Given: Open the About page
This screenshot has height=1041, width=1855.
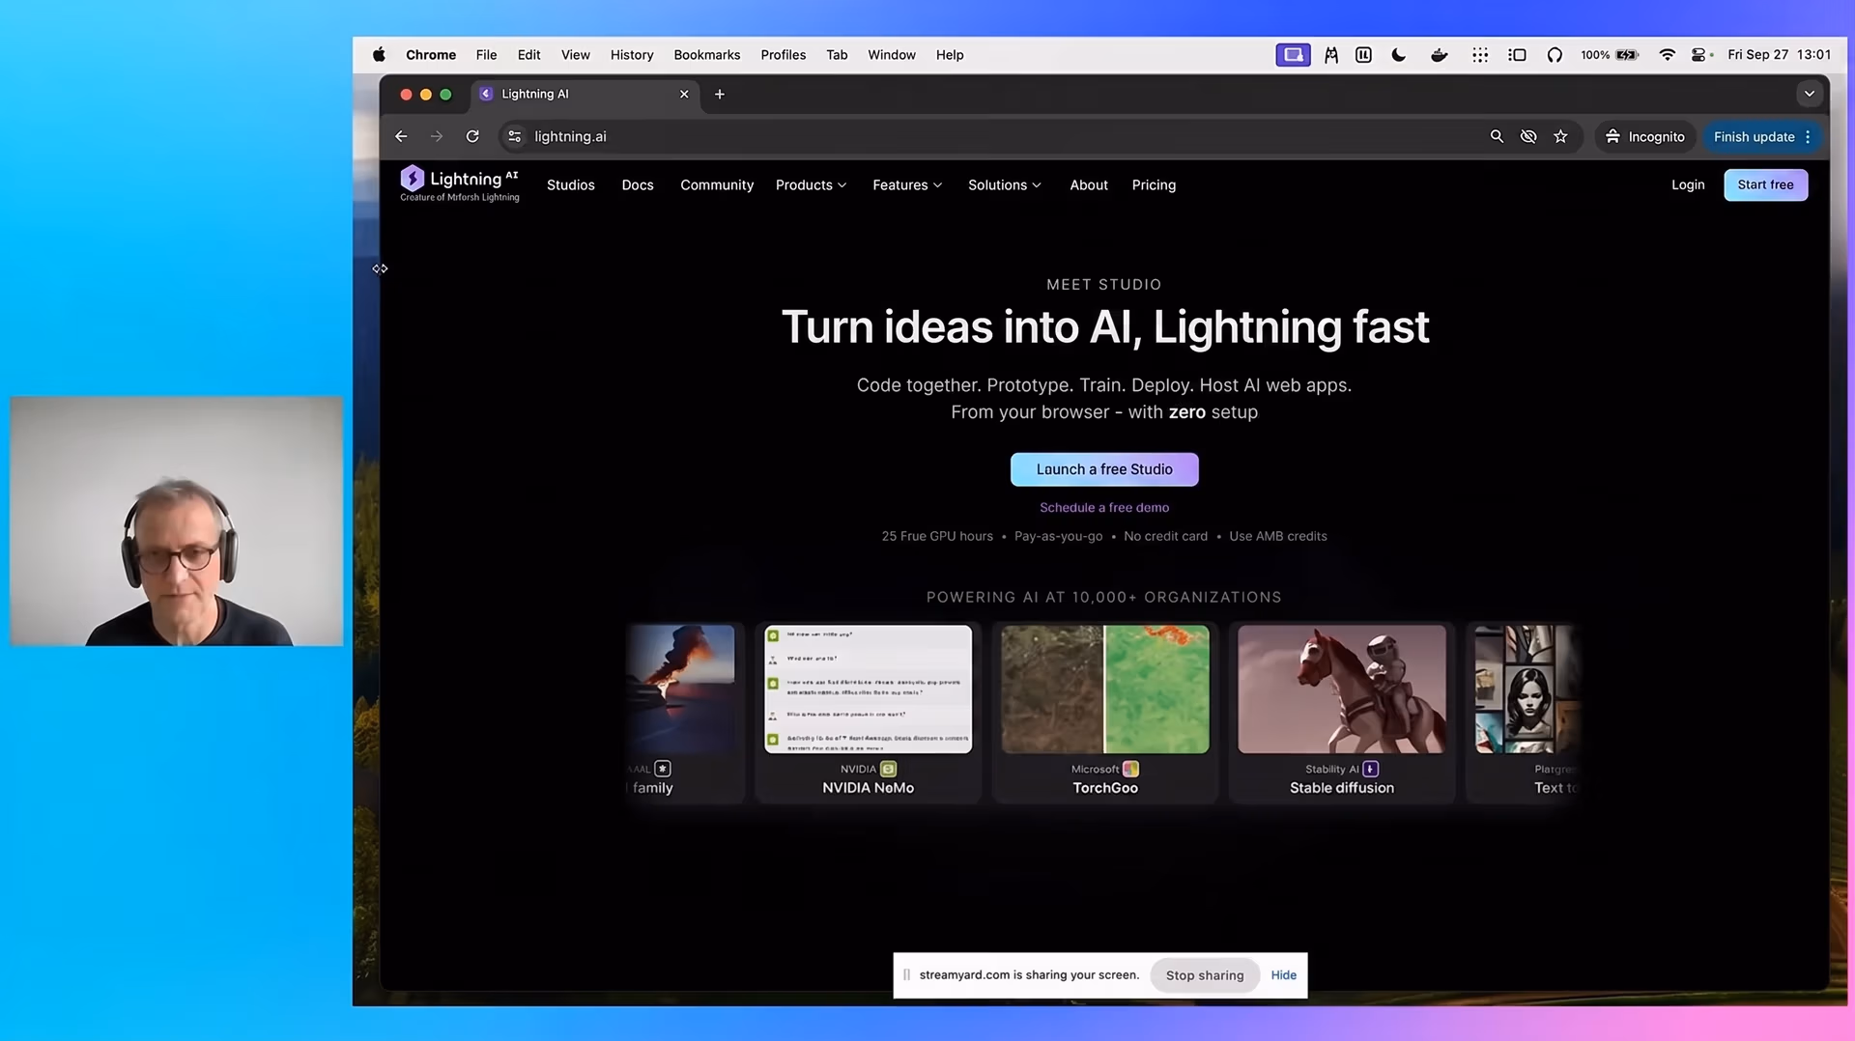Looking at the screenshot, I should [x=1089, y=184].
